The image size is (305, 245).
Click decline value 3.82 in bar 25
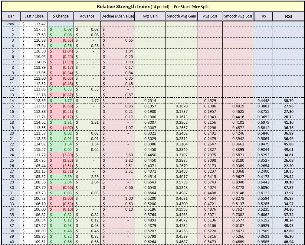pyautogui.click(x=118, y=161)
